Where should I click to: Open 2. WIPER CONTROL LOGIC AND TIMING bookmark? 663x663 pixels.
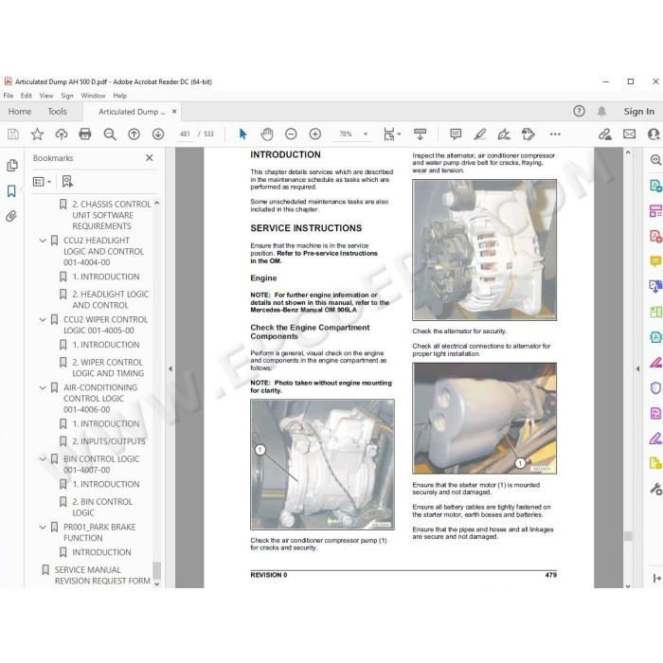pos(108,367)
